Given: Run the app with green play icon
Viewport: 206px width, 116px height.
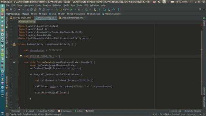Looking at the screenshot, I should pyautogui.click(x=71, y=10).
